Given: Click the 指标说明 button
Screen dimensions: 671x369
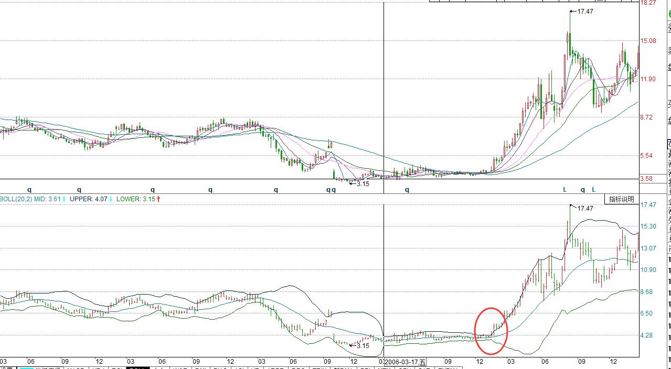Looking at the screenshot, I should (621, 199).
